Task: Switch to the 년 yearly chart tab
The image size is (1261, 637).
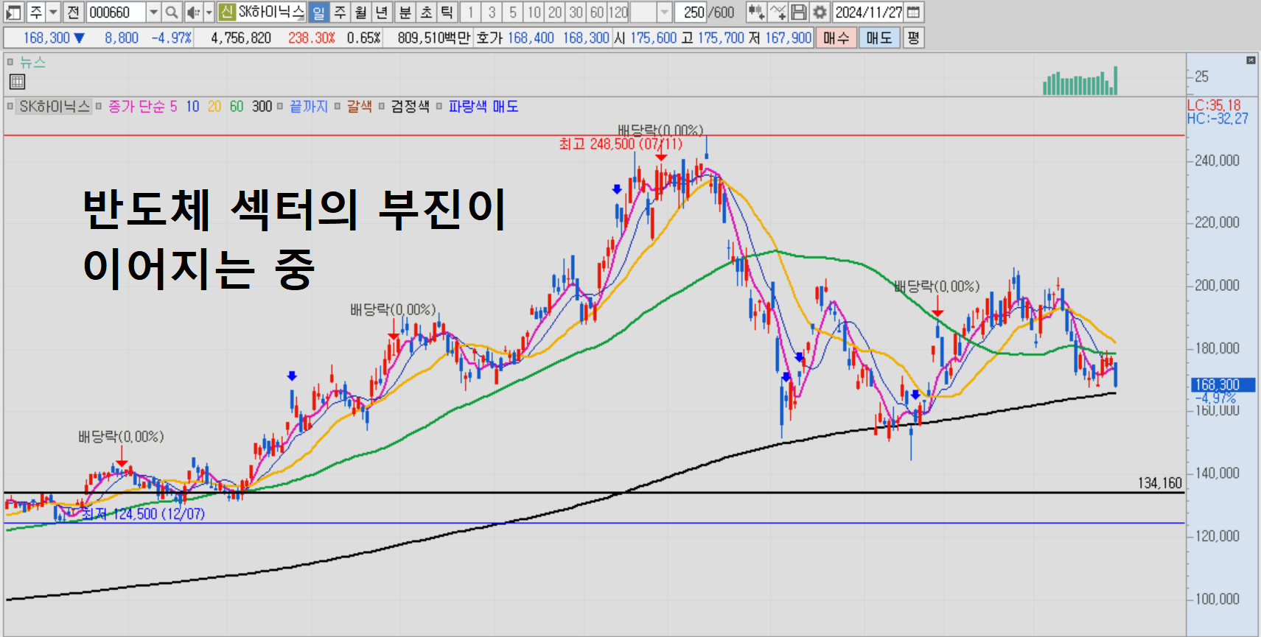Action: [382, 12]
